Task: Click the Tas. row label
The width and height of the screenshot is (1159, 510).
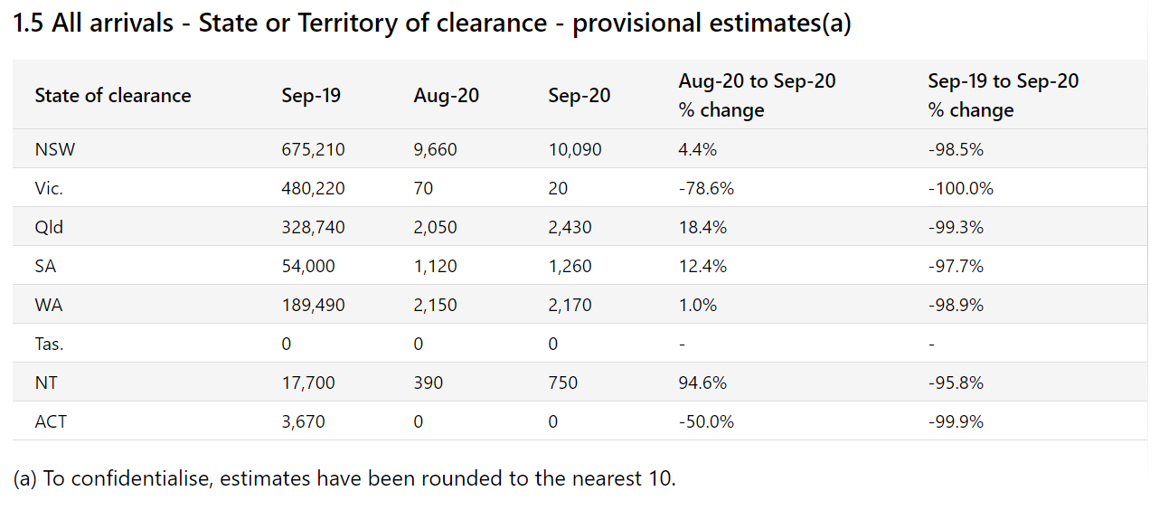Action: tap(50, 345)
